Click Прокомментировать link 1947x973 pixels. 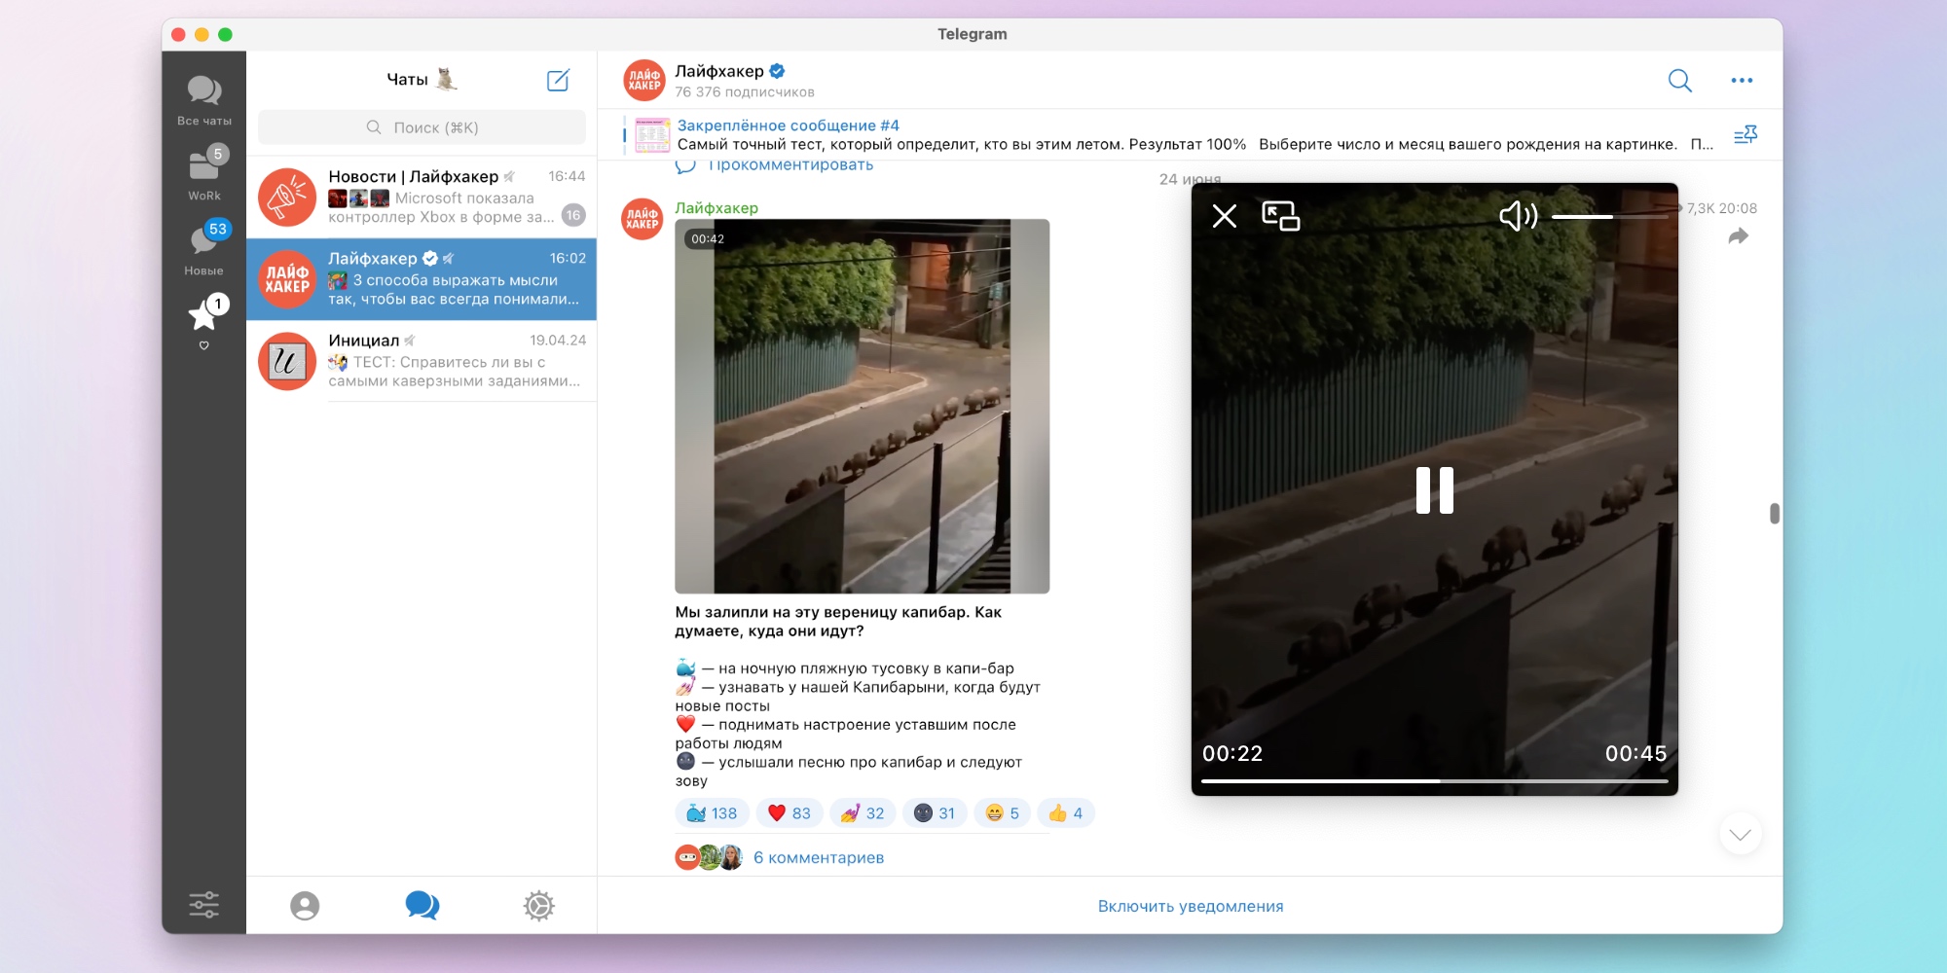click(x=790, y=165)
